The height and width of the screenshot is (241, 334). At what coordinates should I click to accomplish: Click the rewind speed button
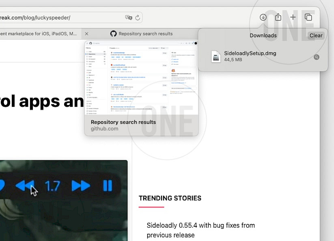click(25, 186)
